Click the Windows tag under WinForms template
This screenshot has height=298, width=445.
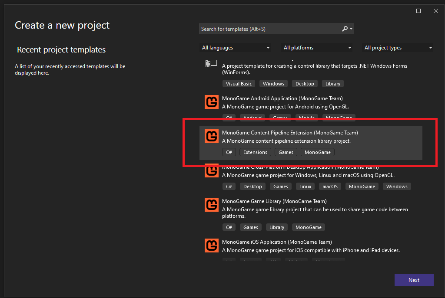coord(273,84)
